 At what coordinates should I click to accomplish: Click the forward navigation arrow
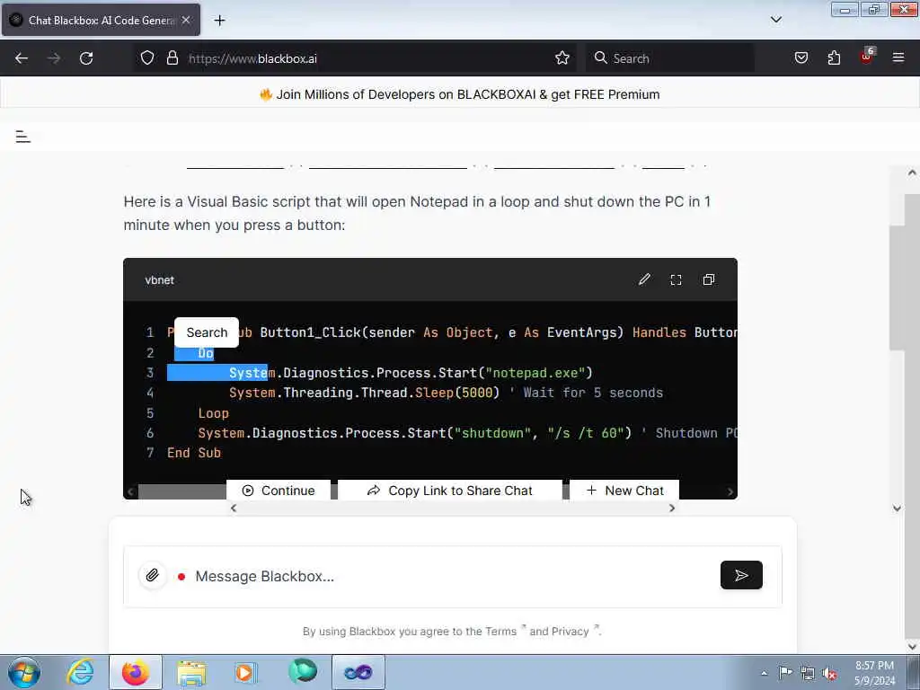54,58
